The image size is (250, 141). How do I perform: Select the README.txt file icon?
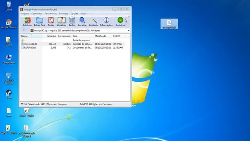point(23,48)
